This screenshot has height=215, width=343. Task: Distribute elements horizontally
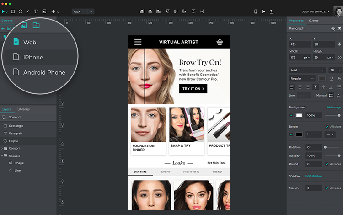202,11
